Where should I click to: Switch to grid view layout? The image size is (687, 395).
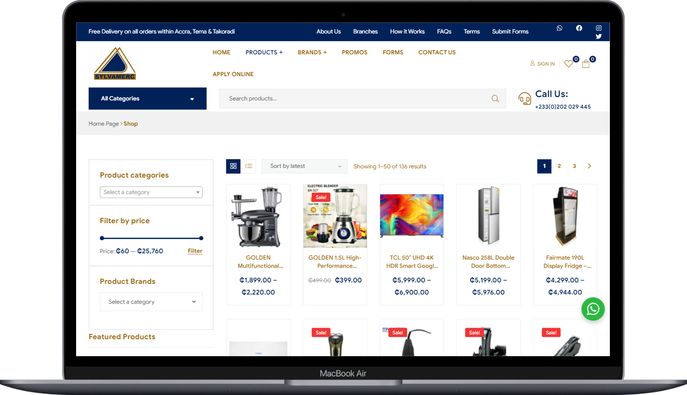233,166
